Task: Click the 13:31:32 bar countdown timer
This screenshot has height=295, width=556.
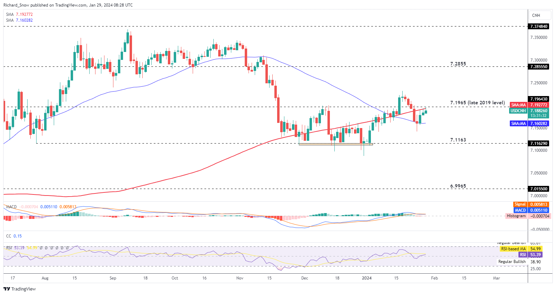Action: tap(539, 116)
